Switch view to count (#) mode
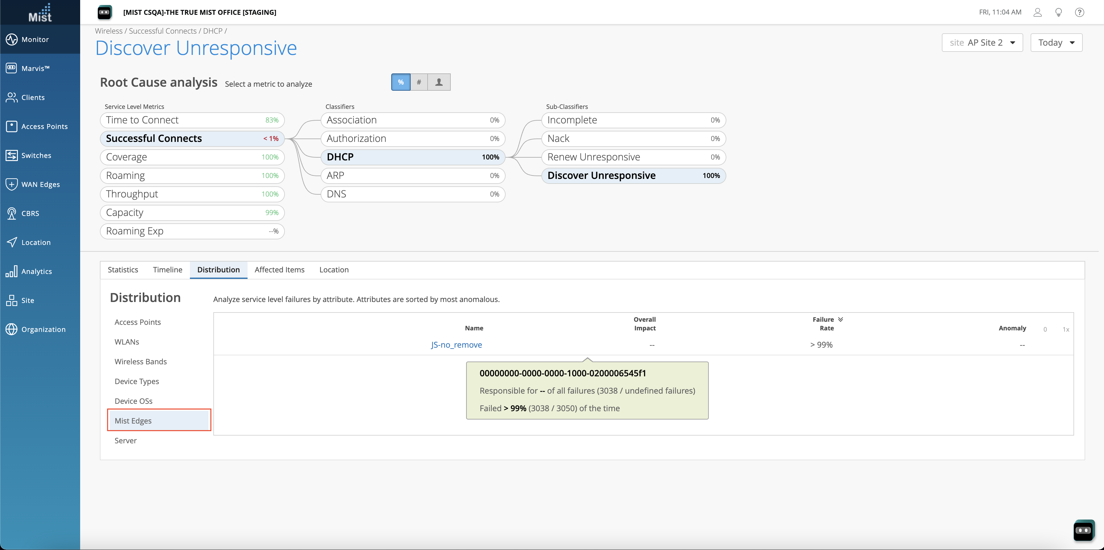Viewport: 1104px width, 550px height. [419, 82]
